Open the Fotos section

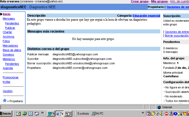6,41
